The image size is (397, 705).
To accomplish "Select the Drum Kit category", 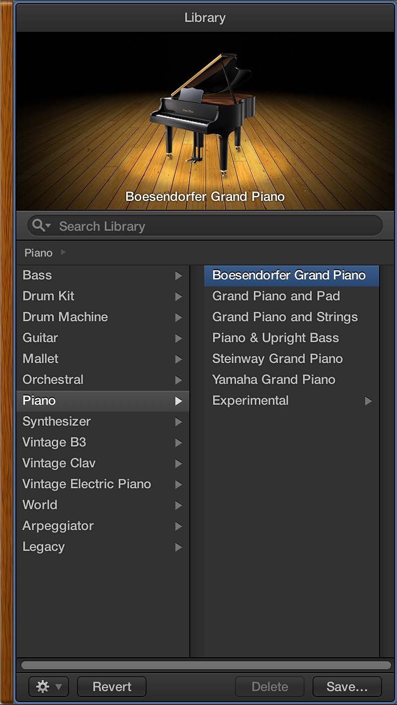I will [x=103, y=296].
